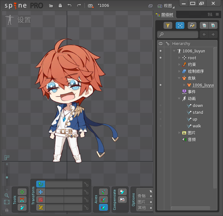
Task: Toggle visibility dot for walk animation
Action: 161,126
